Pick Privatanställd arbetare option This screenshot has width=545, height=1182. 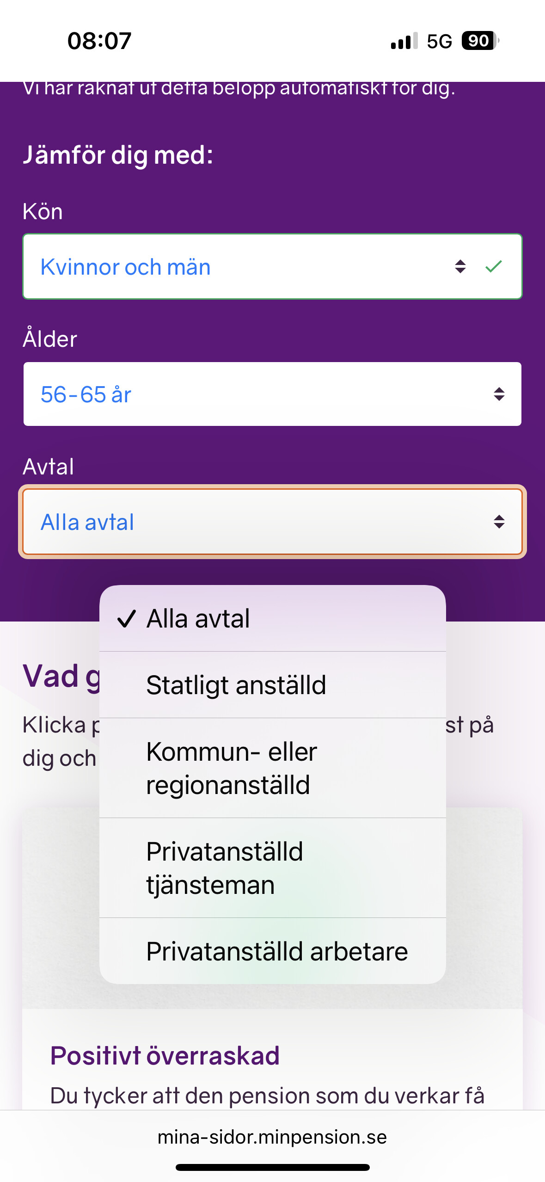[x=272, y=951]
